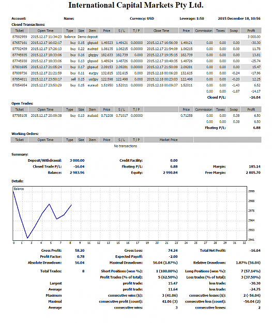Click open time 2015.12.17 16:02:17
The height and width of the screenshot is (323, 272).
coord(46,43)
